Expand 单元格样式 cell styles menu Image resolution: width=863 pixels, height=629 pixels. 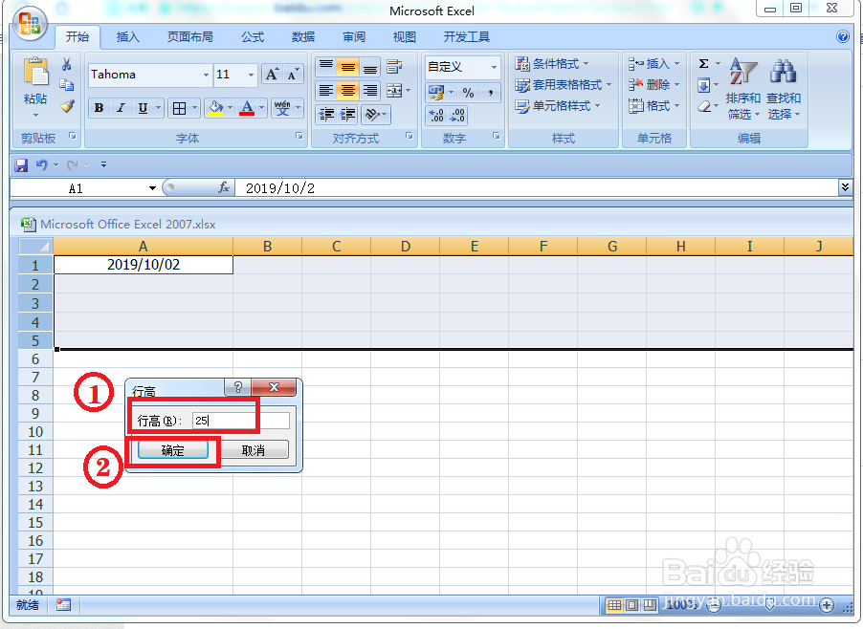coord(558,105)
